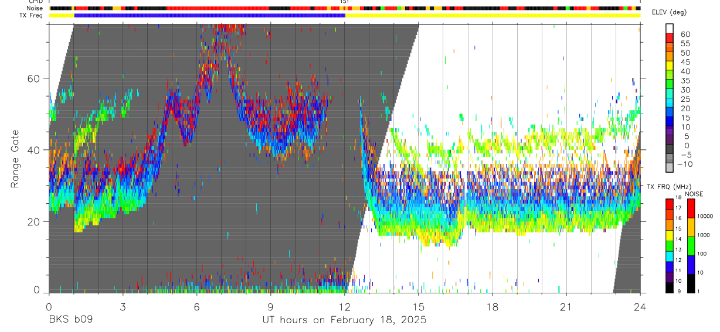Image resolution: width=720 pixels, height=332 pixels.
Task: Click the "9" value on TX FRQ legend
Action: point(680,292)
